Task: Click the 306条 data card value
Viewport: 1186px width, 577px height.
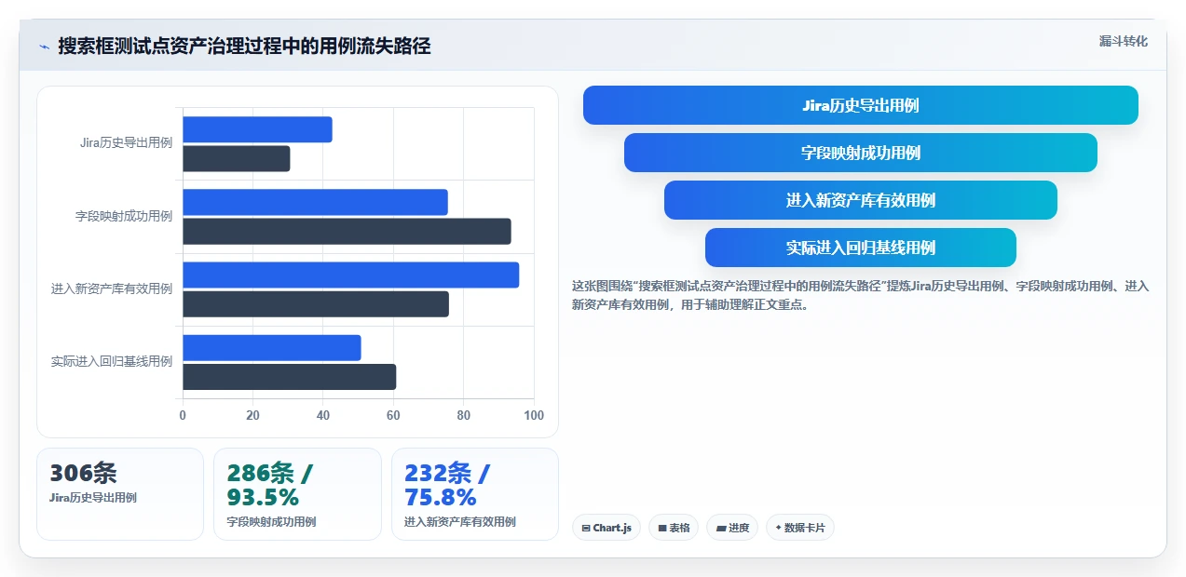Action: [x=83, y=473]
